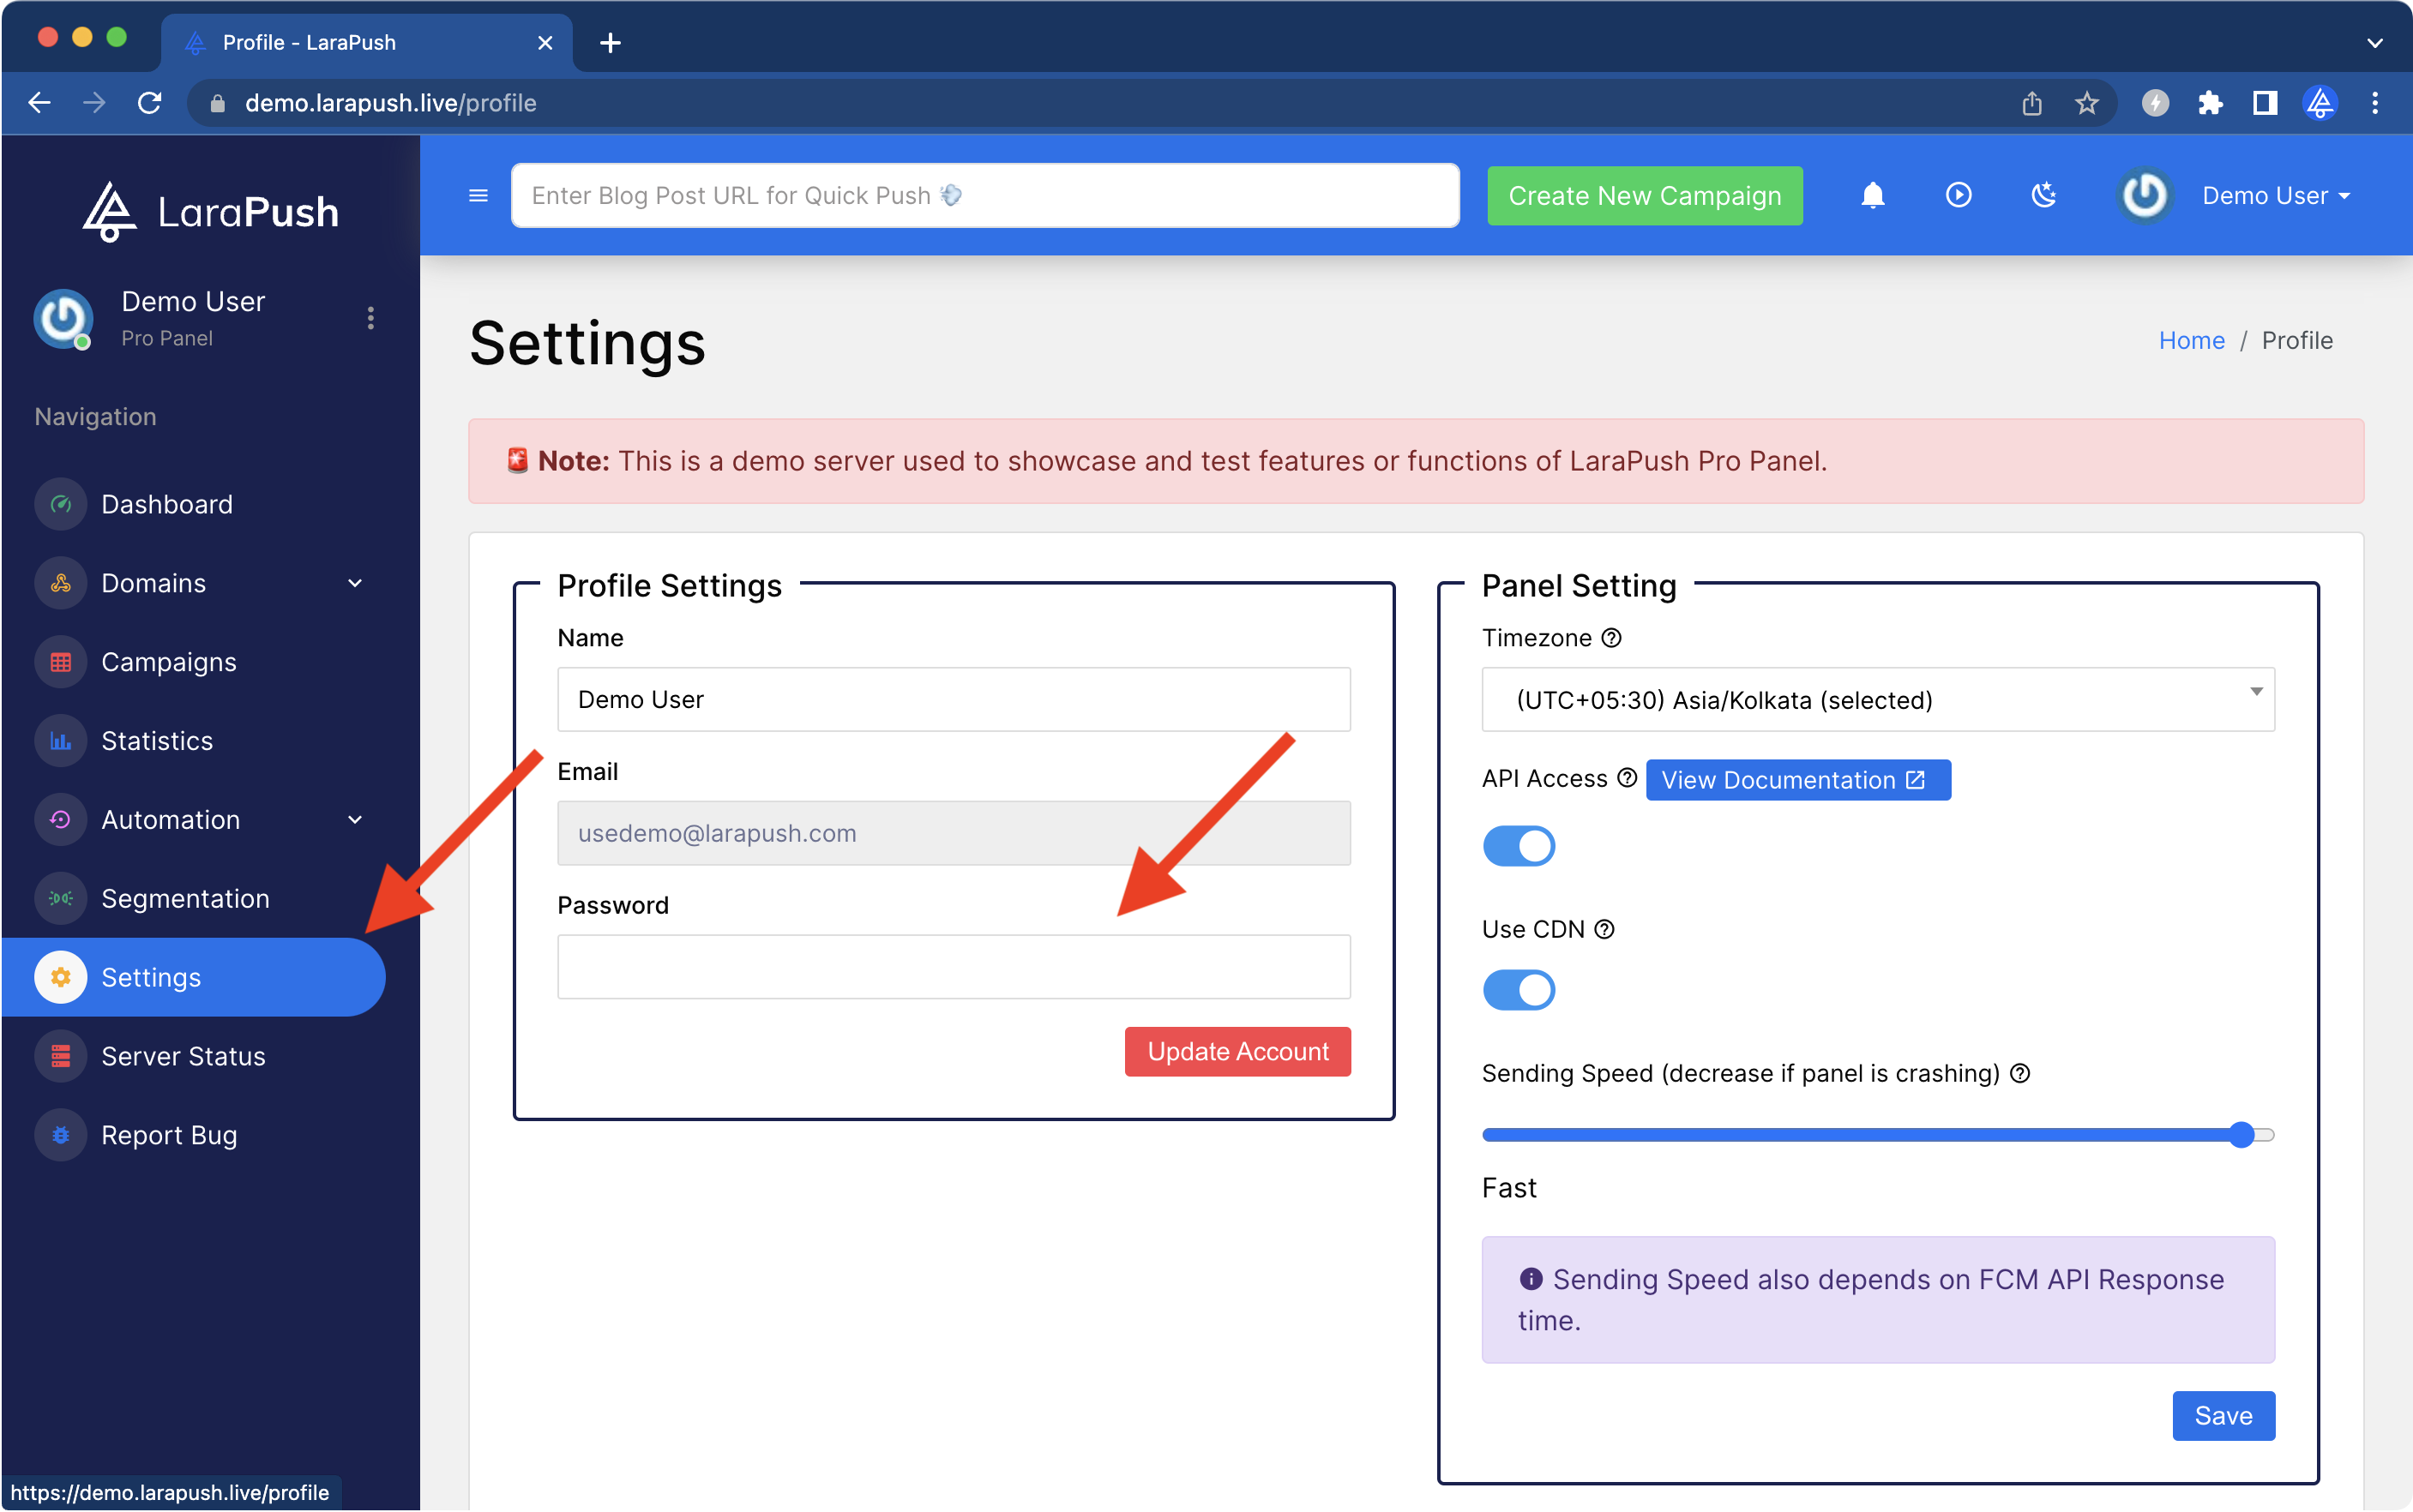Click the Settings gear icon
Image resolution: width=2413 pixels, height=1512 pixels.
[61, 977]
